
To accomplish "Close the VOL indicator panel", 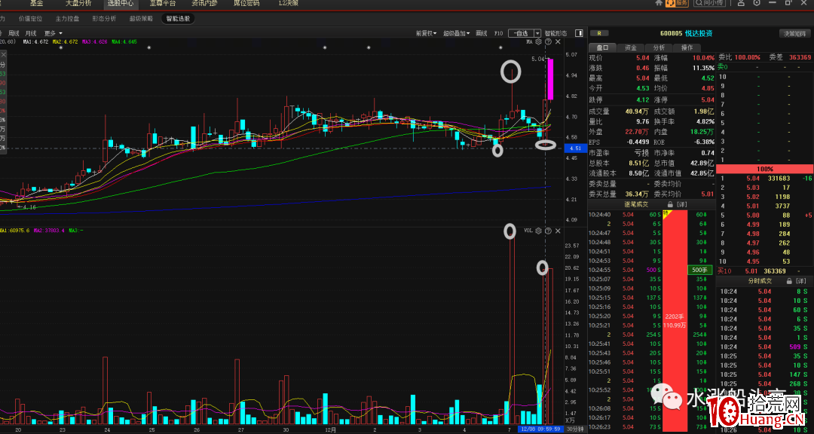I will pos(558,231).
